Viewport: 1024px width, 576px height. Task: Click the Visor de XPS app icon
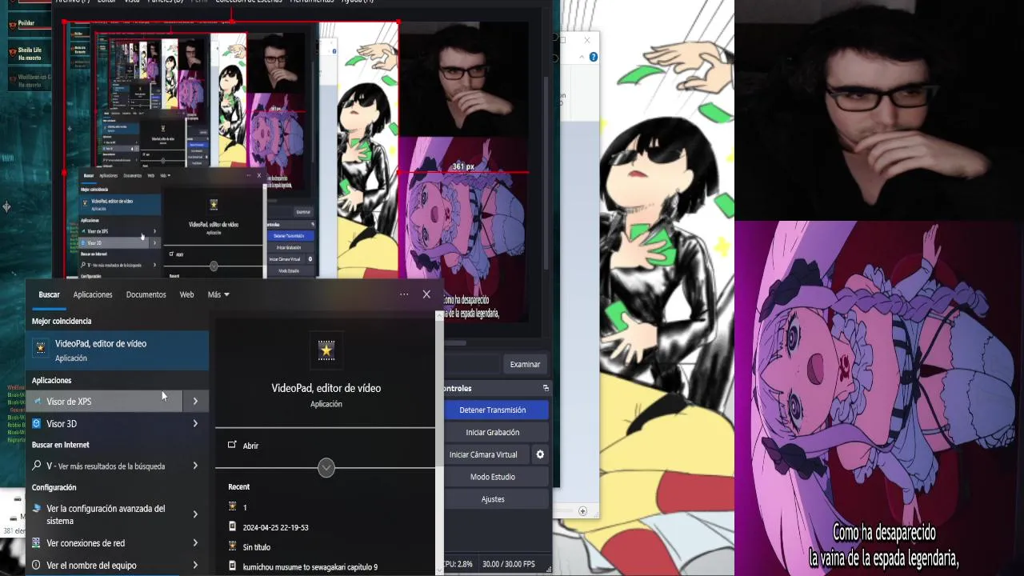point(37,402)
